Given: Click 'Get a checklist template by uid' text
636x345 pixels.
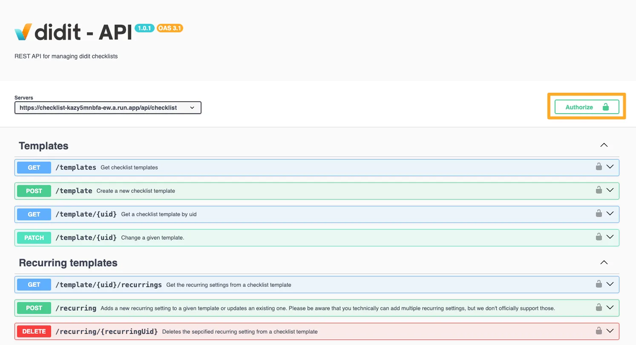Looking at the screenshot, I should click(x=159, y=214).
